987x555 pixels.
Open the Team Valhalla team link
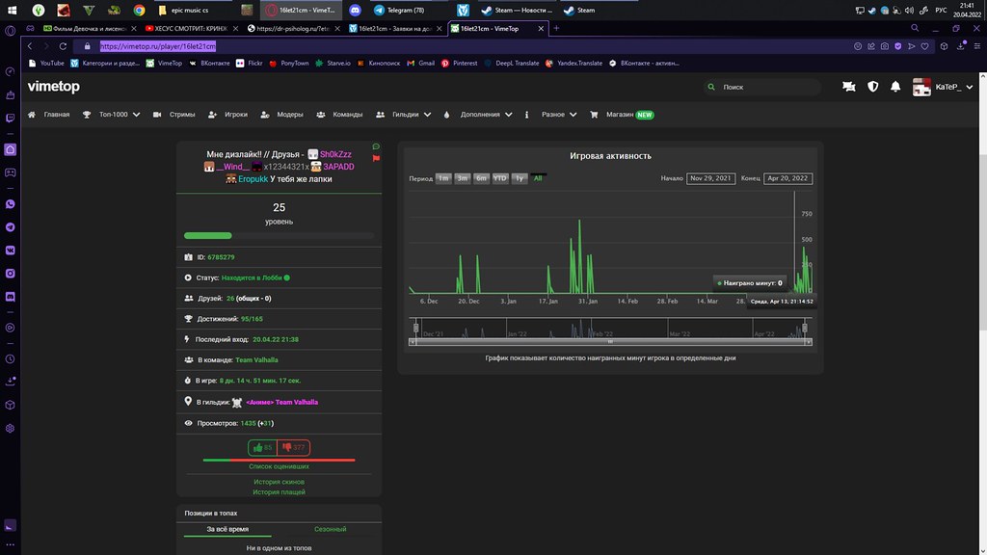[x=256, y=359]
